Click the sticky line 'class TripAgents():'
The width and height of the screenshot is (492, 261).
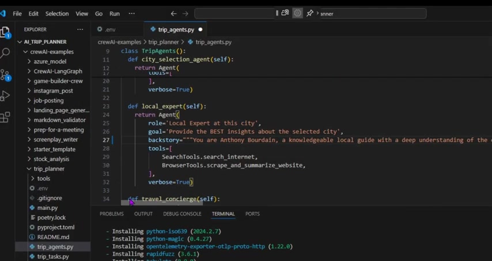[153, 51]
